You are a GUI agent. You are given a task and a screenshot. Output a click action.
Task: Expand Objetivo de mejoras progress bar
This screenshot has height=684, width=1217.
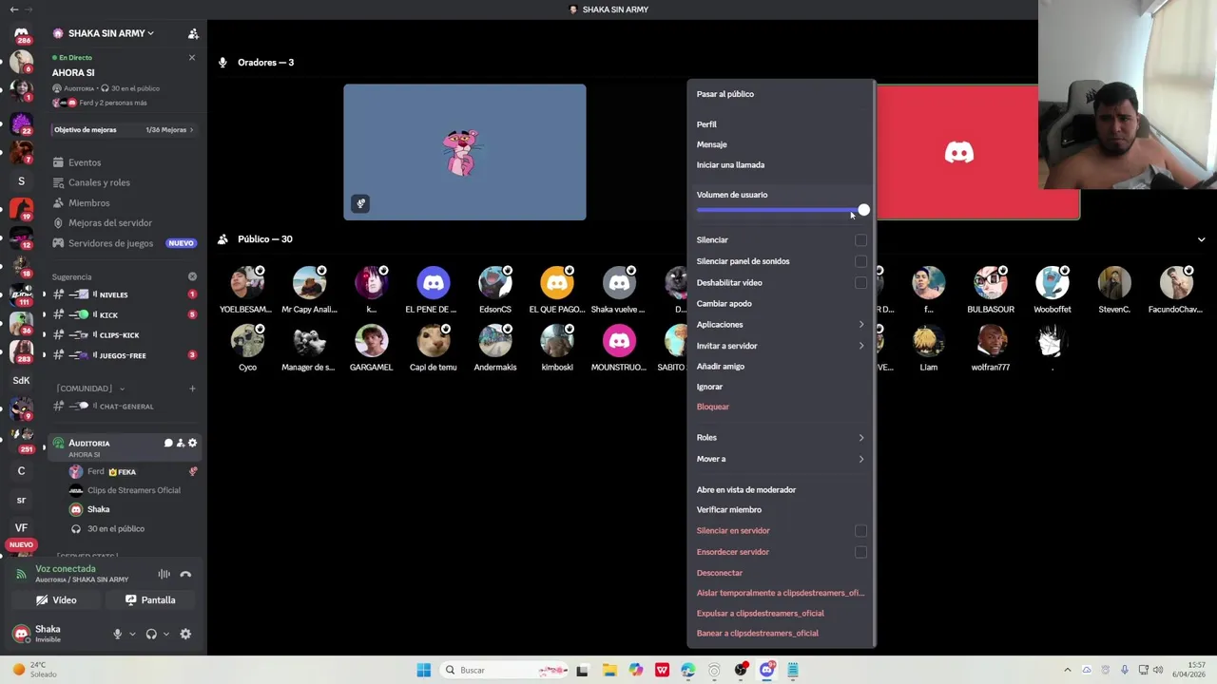tap(124, 130)
